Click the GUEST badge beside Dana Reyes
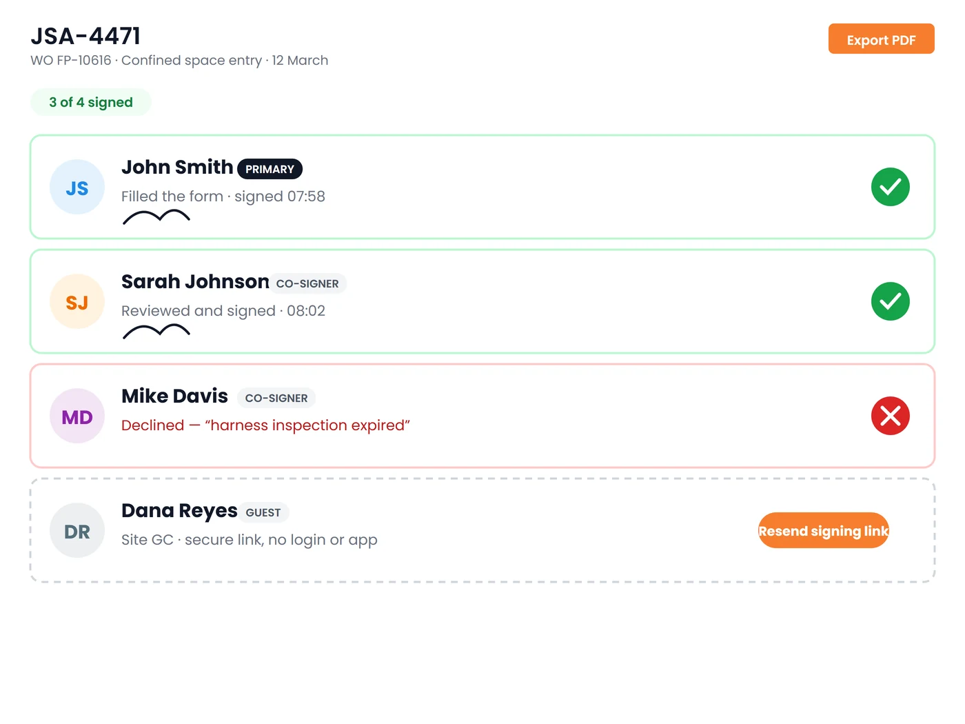The width and height of the screenshot is (965, 724). pos(263,512)
